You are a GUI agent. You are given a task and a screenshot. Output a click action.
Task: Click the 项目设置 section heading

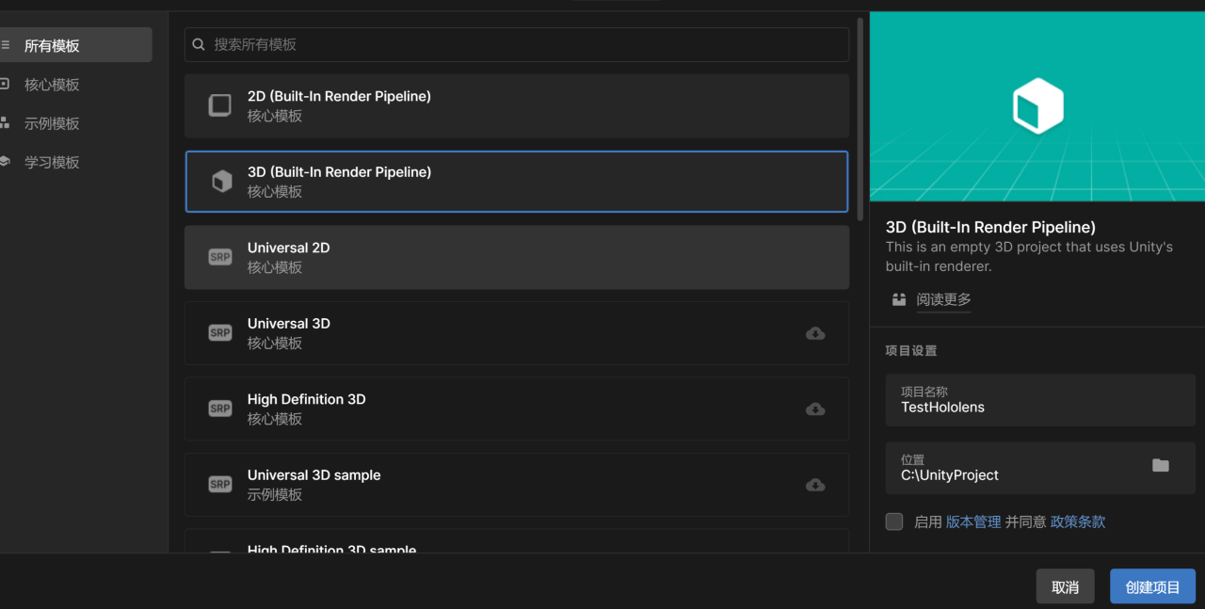pyautogui.click(x=911, y=350)
